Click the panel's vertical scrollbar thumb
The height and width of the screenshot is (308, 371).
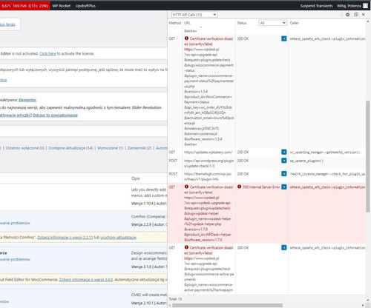368,156
